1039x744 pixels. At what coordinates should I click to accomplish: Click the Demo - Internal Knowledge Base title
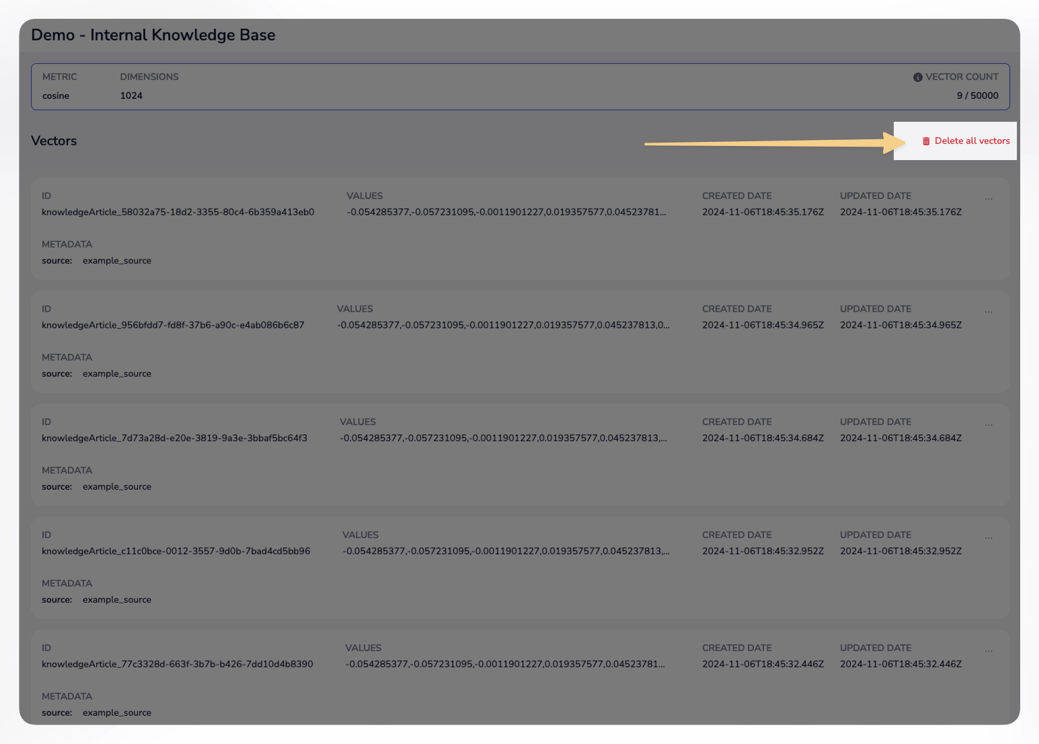(x=153, y=35)
